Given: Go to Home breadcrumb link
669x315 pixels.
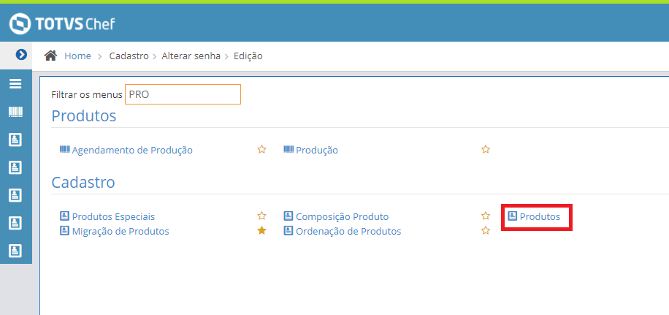Looking at the screenshot, I should click(77, 56).
